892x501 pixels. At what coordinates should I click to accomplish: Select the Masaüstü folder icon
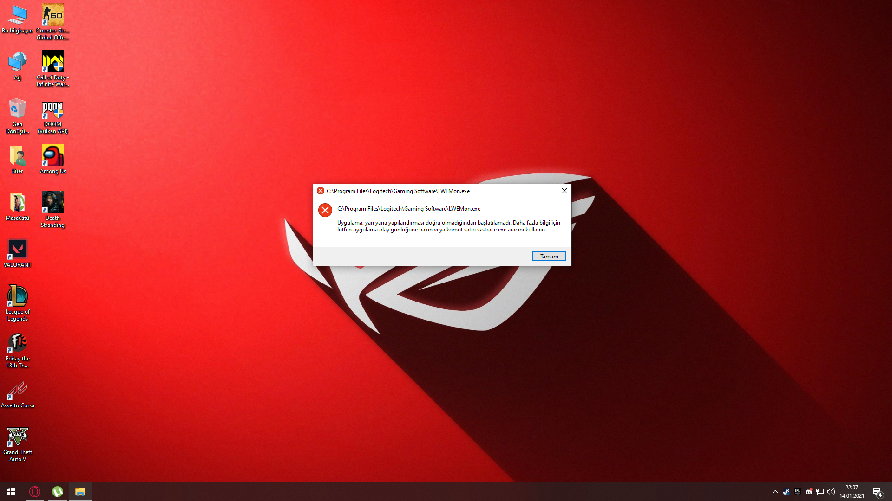(x=18, y=206)
